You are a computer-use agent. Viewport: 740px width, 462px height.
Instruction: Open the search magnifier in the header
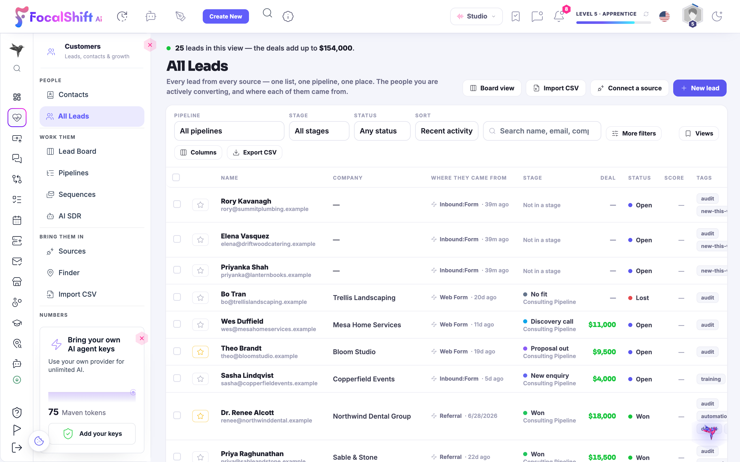[x=267, y=13]
